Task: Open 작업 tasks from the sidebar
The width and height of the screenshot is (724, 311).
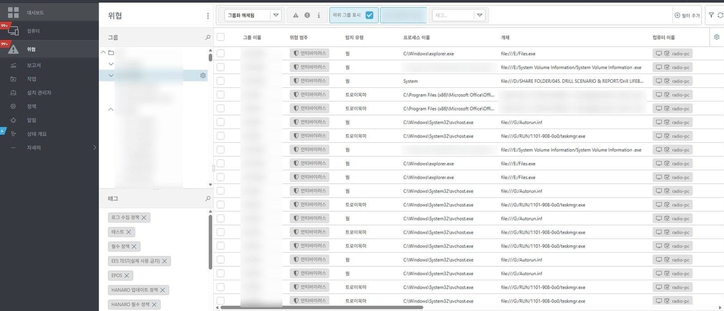Action: pyautogui.click(x=31, y=79)
